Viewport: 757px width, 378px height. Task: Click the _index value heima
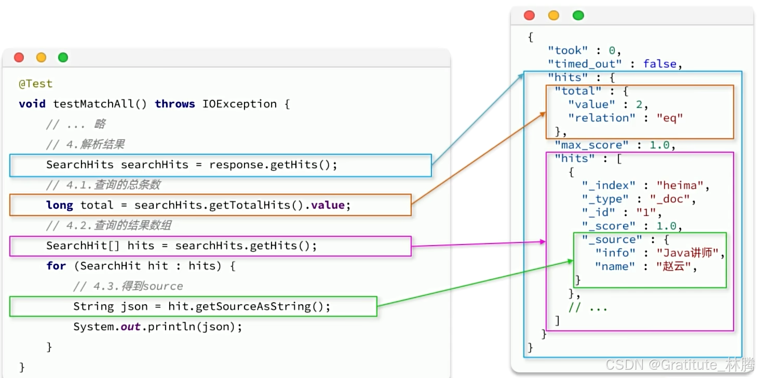(x=684, y=185)
